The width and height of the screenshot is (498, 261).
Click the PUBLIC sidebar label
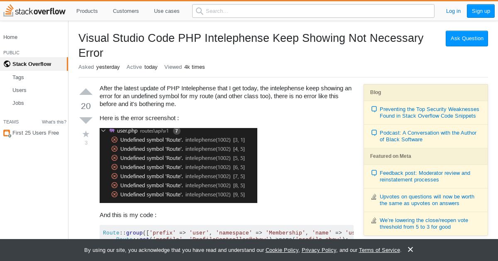point(11,53)
